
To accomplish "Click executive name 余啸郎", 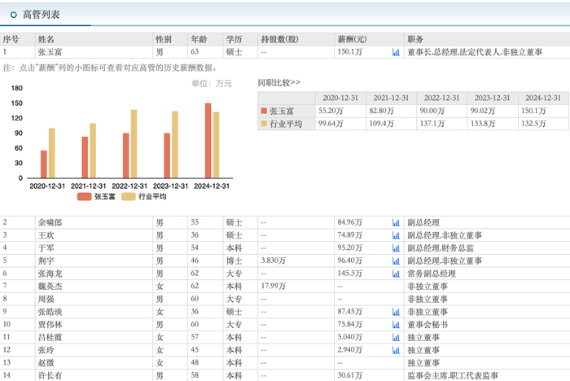I will [x=48, y=222].
